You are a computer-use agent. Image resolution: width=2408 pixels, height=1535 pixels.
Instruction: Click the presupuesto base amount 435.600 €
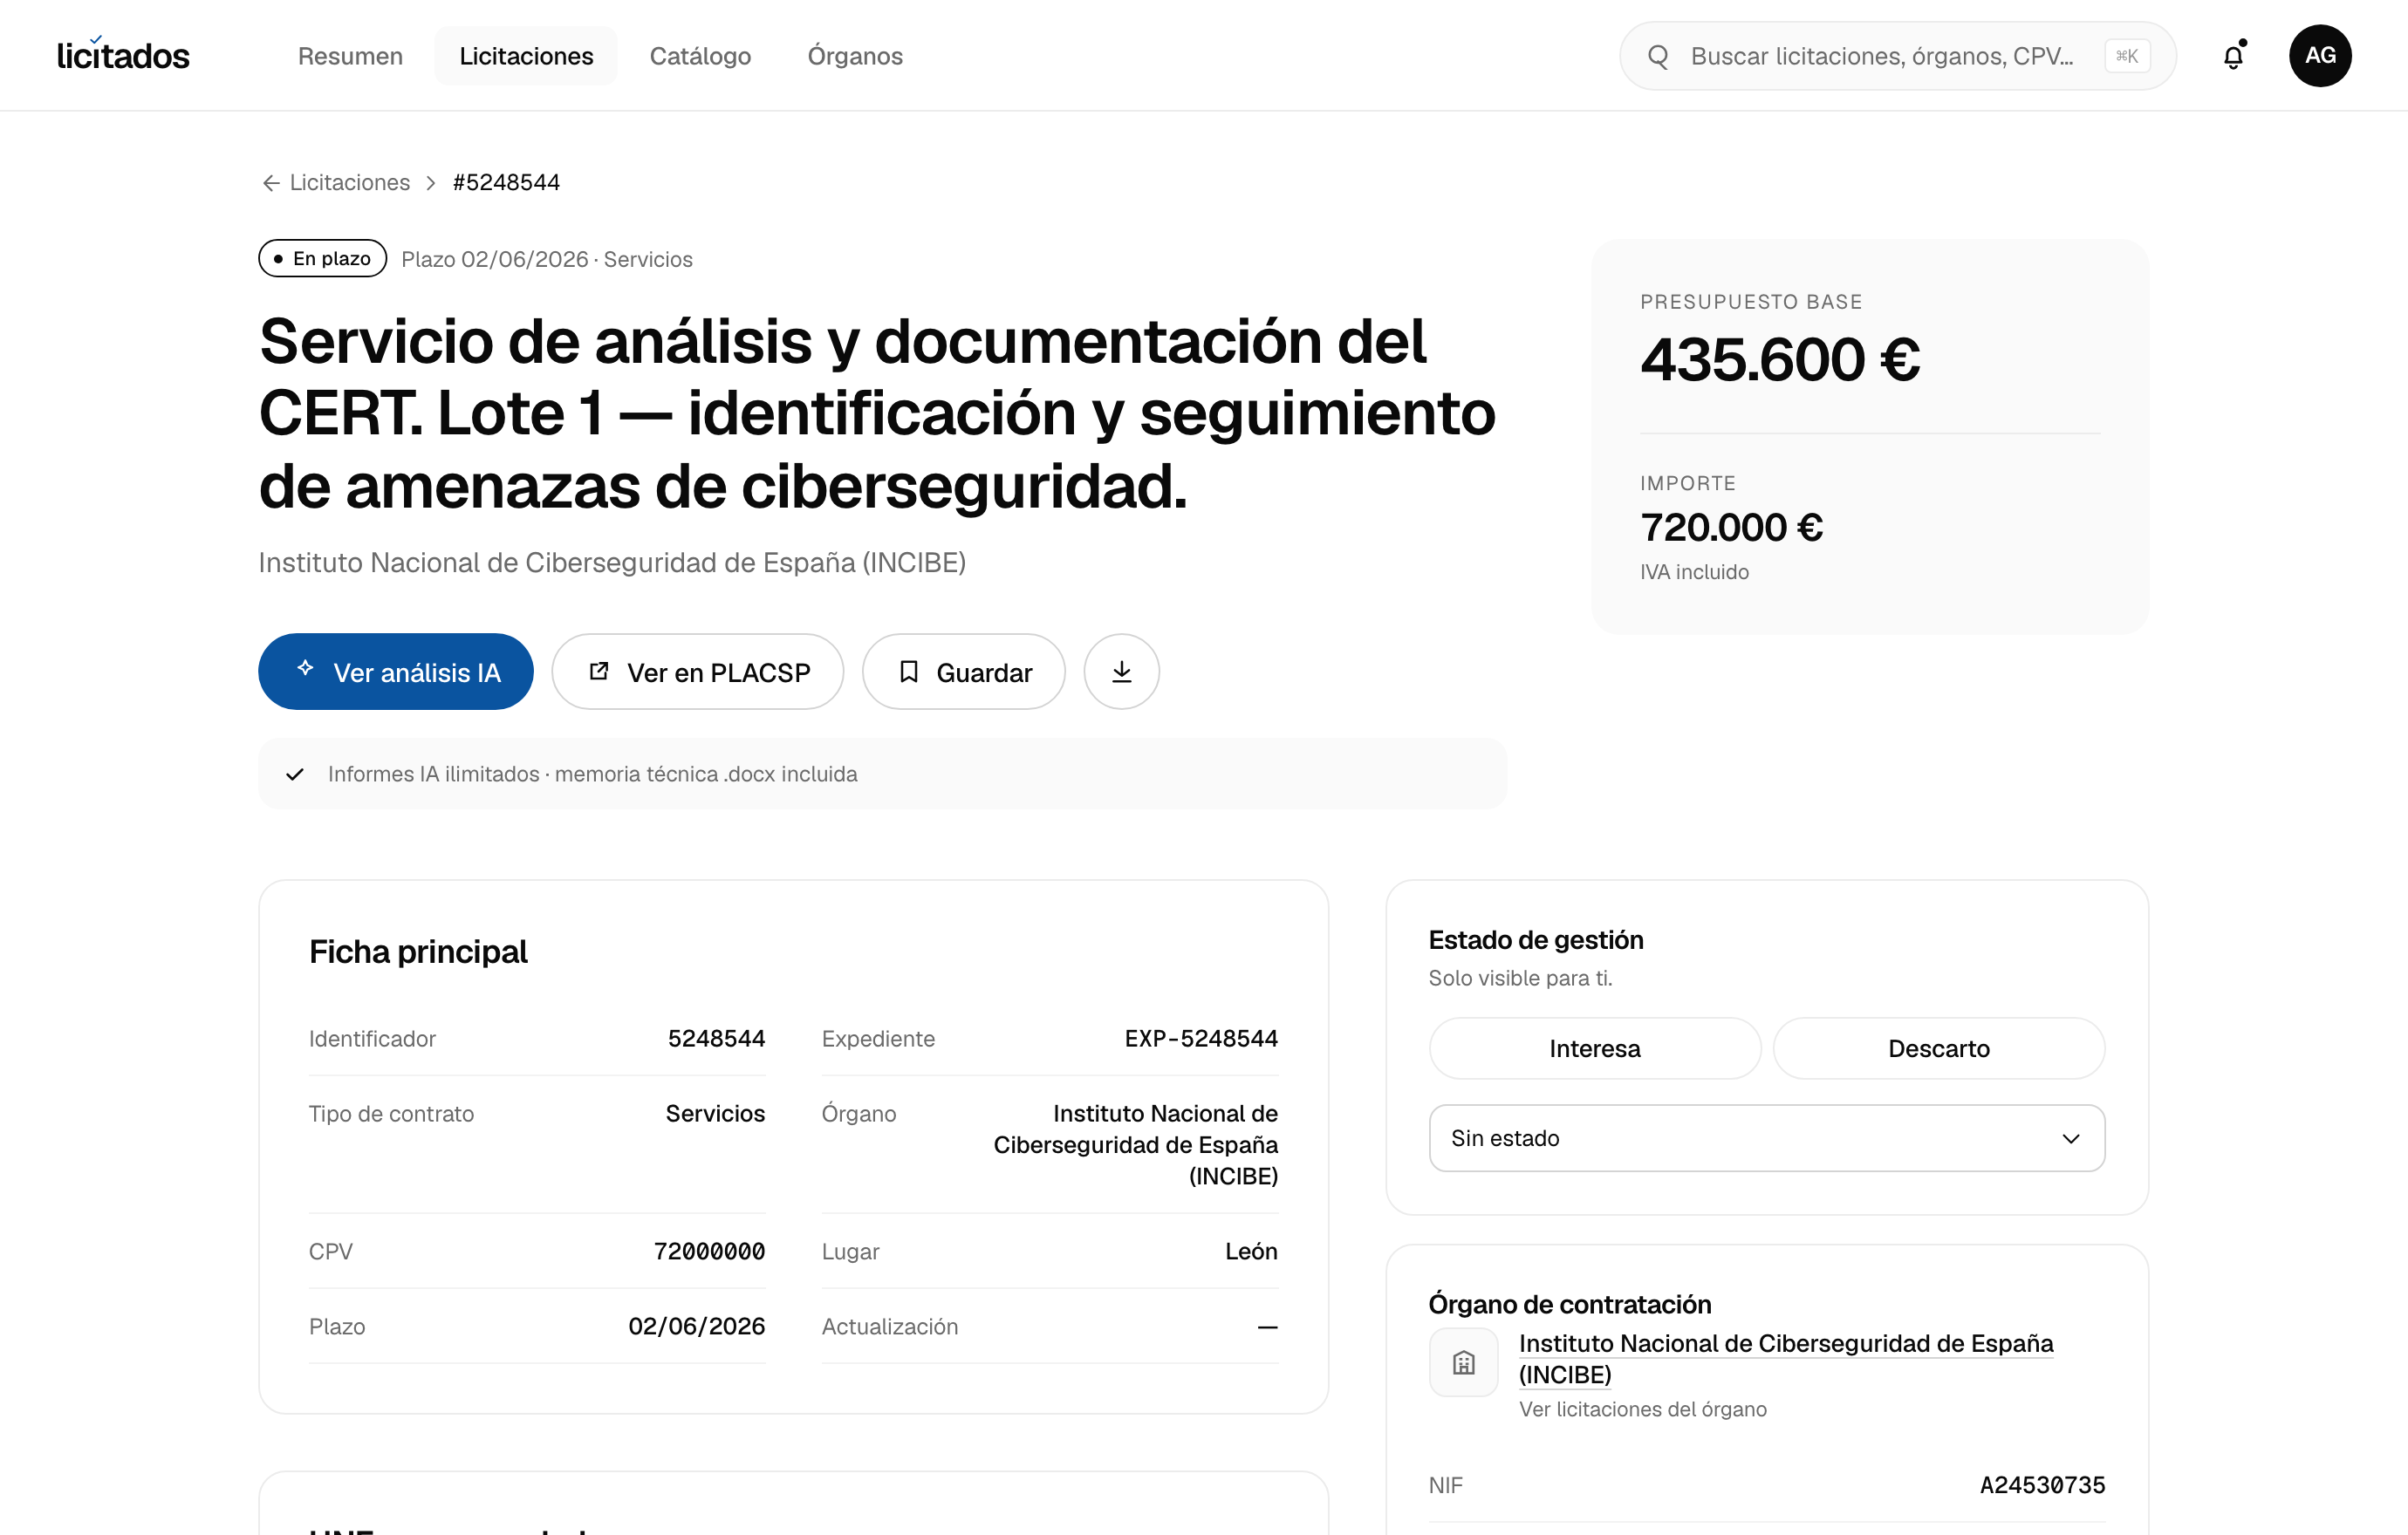pyautogui.click(x=1780, y=358)
